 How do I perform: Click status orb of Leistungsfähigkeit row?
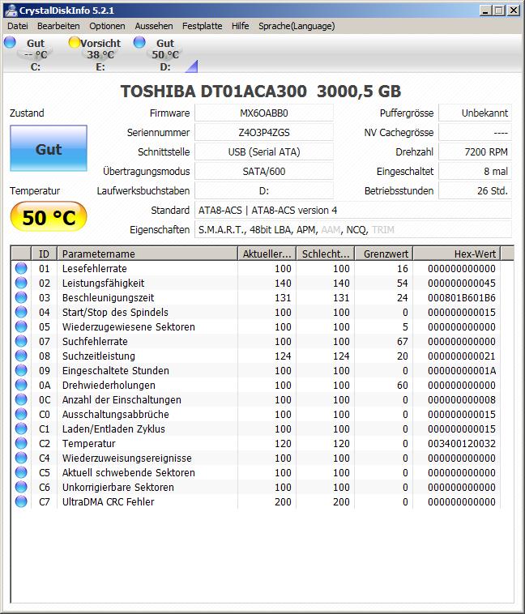[x=21, y=283]
